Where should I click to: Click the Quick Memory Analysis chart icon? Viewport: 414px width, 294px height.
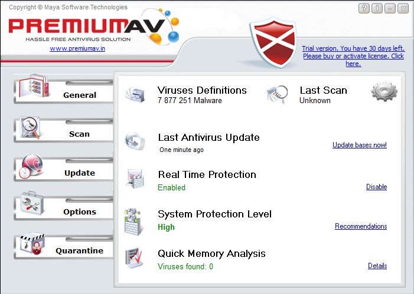point(134,257)
